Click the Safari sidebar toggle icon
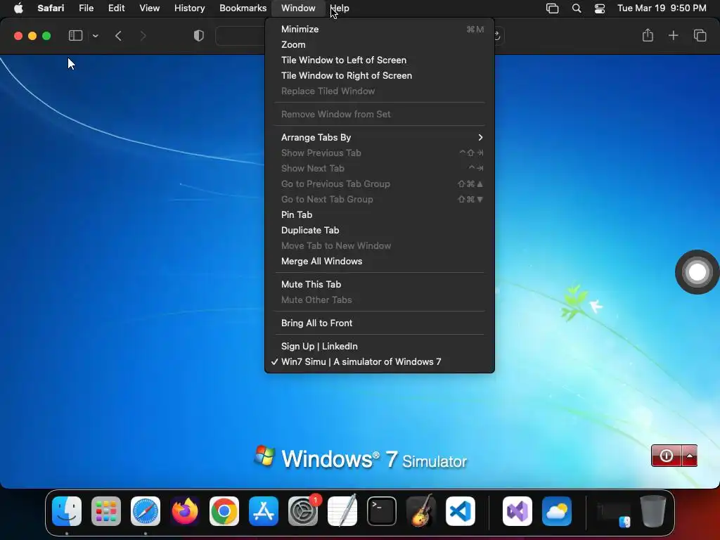 point(75,35)
